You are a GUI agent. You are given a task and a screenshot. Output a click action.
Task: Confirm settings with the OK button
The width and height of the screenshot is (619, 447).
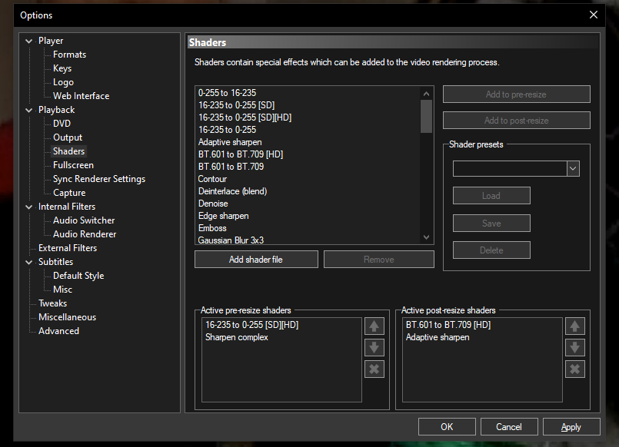click(446, 426)
